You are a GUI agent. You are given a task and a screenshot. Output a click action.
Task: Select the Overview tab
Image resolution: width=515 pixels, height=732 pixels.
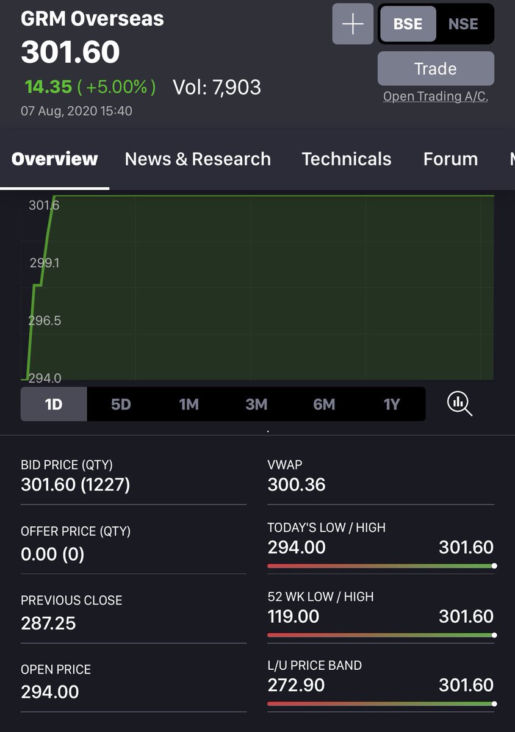[x=55, y=159]
